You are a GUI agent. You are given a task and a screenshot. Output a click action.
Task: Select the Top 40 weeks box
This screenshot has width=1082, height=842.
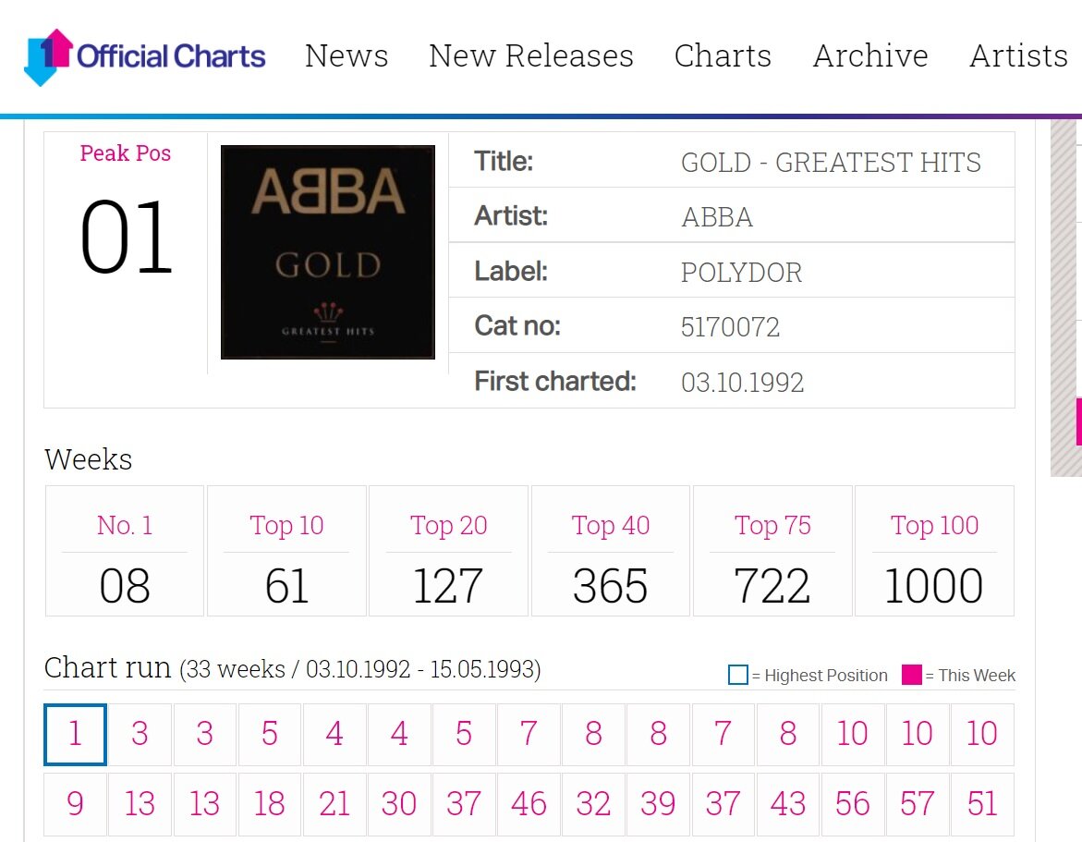point(610,551)
